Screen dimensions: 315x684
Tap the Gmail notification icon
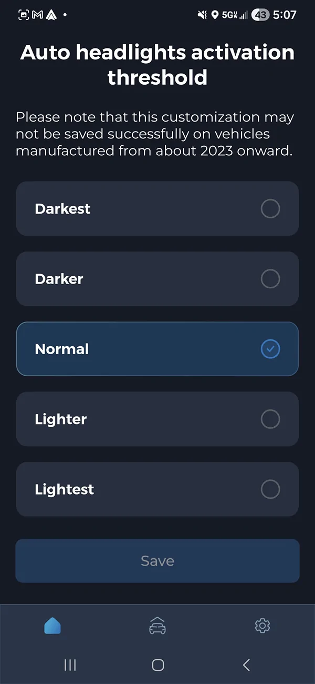coord(37,15)
